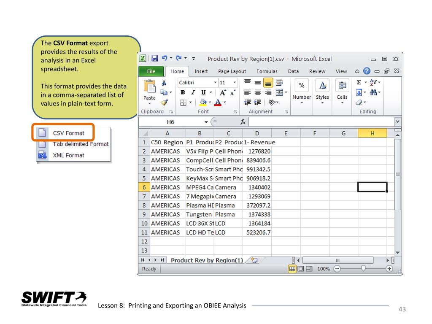432x324 pixels.
Task: Open the Clipboard dialog launcher
Action: [x=171, y=111]
